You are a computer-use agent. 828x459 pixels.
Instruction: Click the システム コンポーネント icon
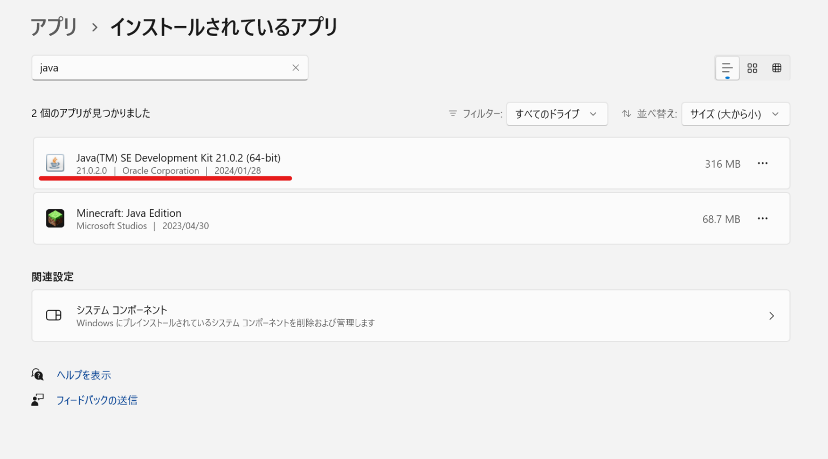coord(53,316)
